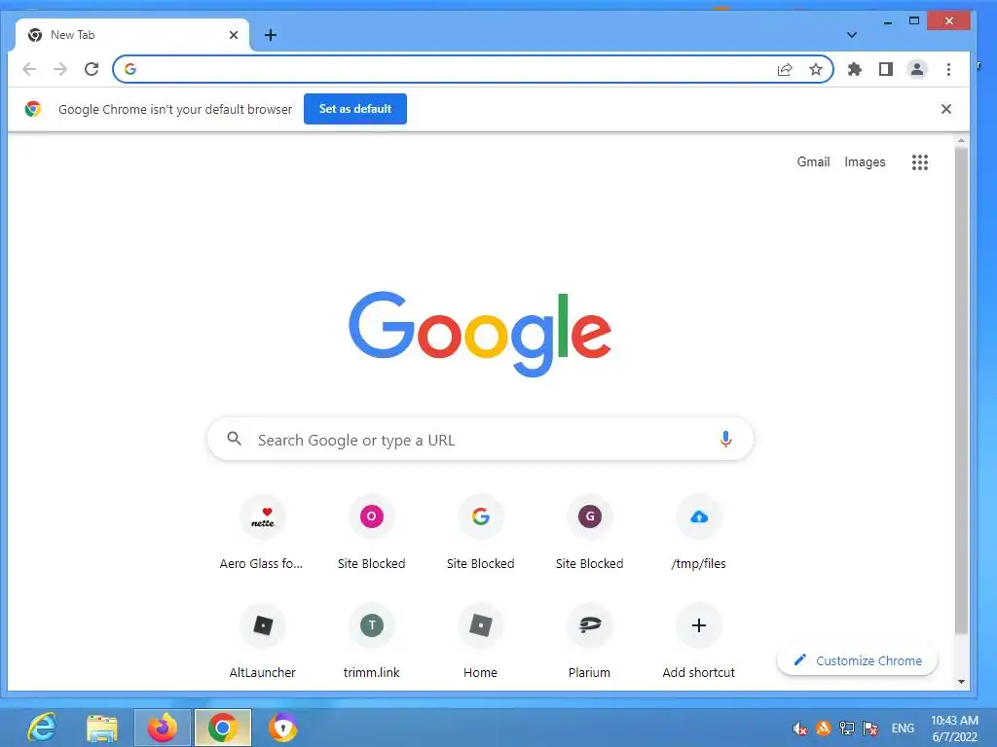This screenshot has width=997, height=747.
Task: Open the ENG language indicator
Action: pos(903,728)
